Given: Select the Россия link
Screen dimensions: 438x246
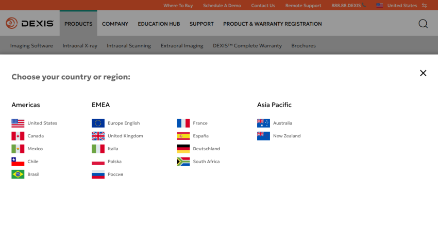Looking at the screenshot, I should pyautogui.click(x=115, y=174).
